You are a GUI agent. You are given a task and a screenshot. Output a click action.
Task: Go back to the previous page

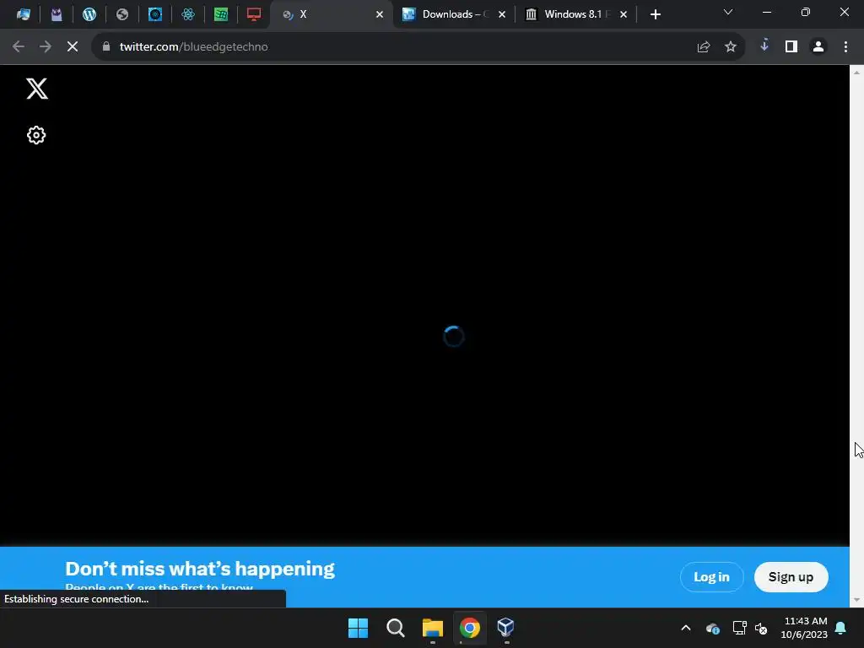(x=19, y=47)
